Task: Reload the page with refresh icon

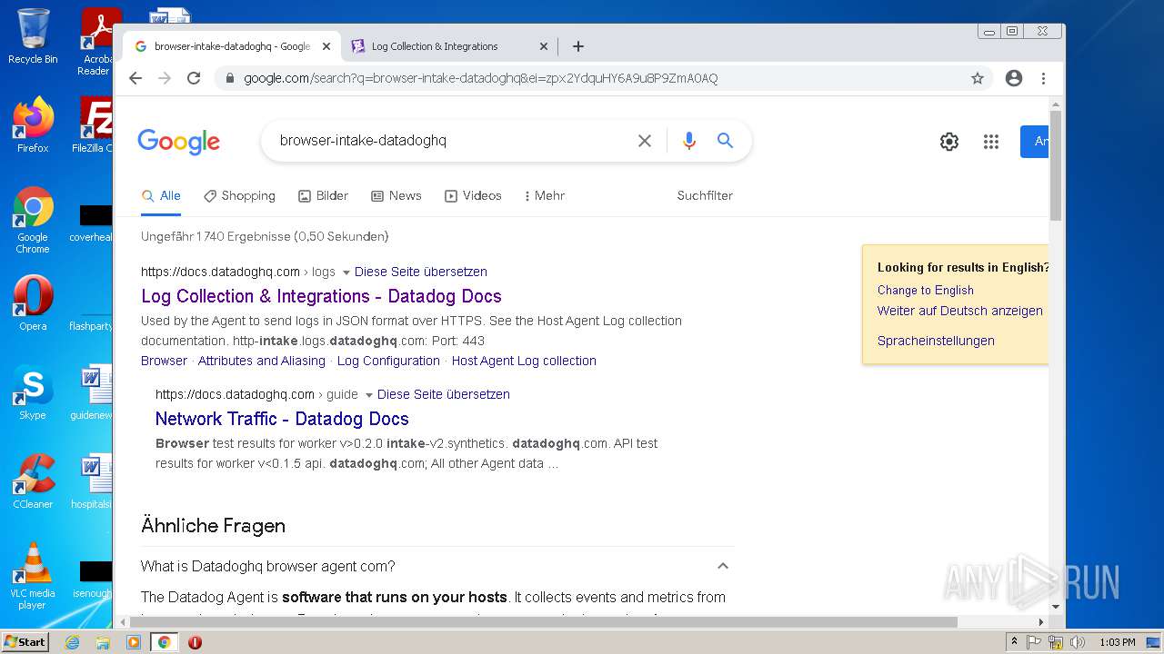Action: pyautogui.click(x=194, y=78)
